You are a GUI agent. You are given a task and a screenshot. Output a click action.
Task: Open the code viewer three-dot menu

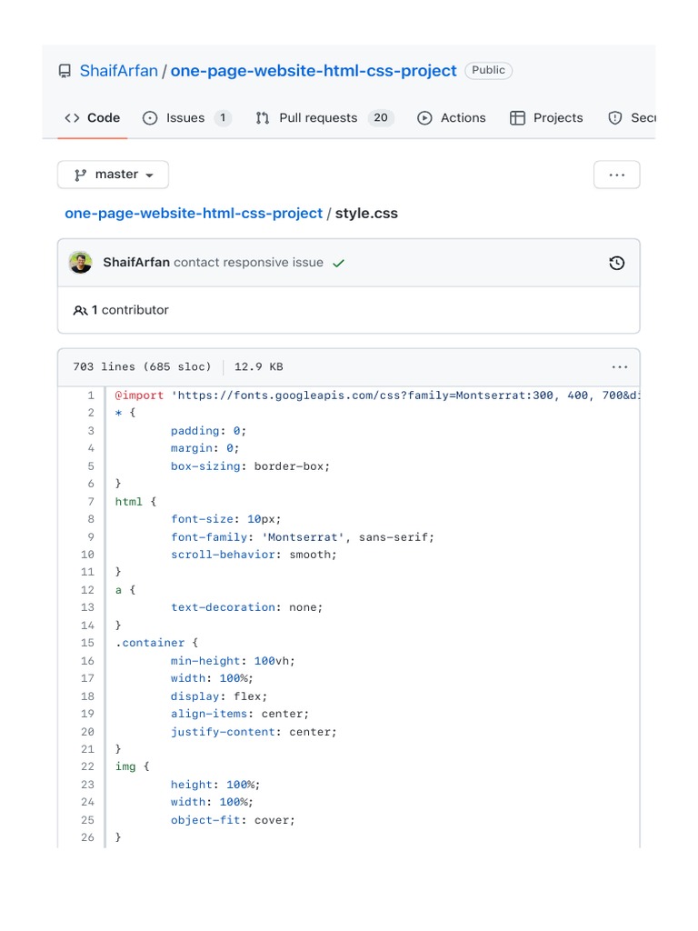619,367
